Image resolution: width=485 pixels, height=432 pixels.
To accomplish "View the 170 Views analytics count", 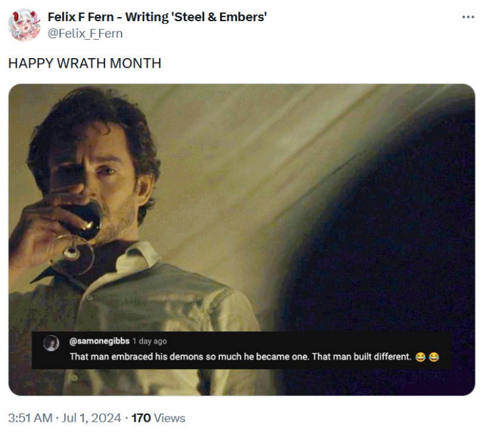I will coord(158,418).
